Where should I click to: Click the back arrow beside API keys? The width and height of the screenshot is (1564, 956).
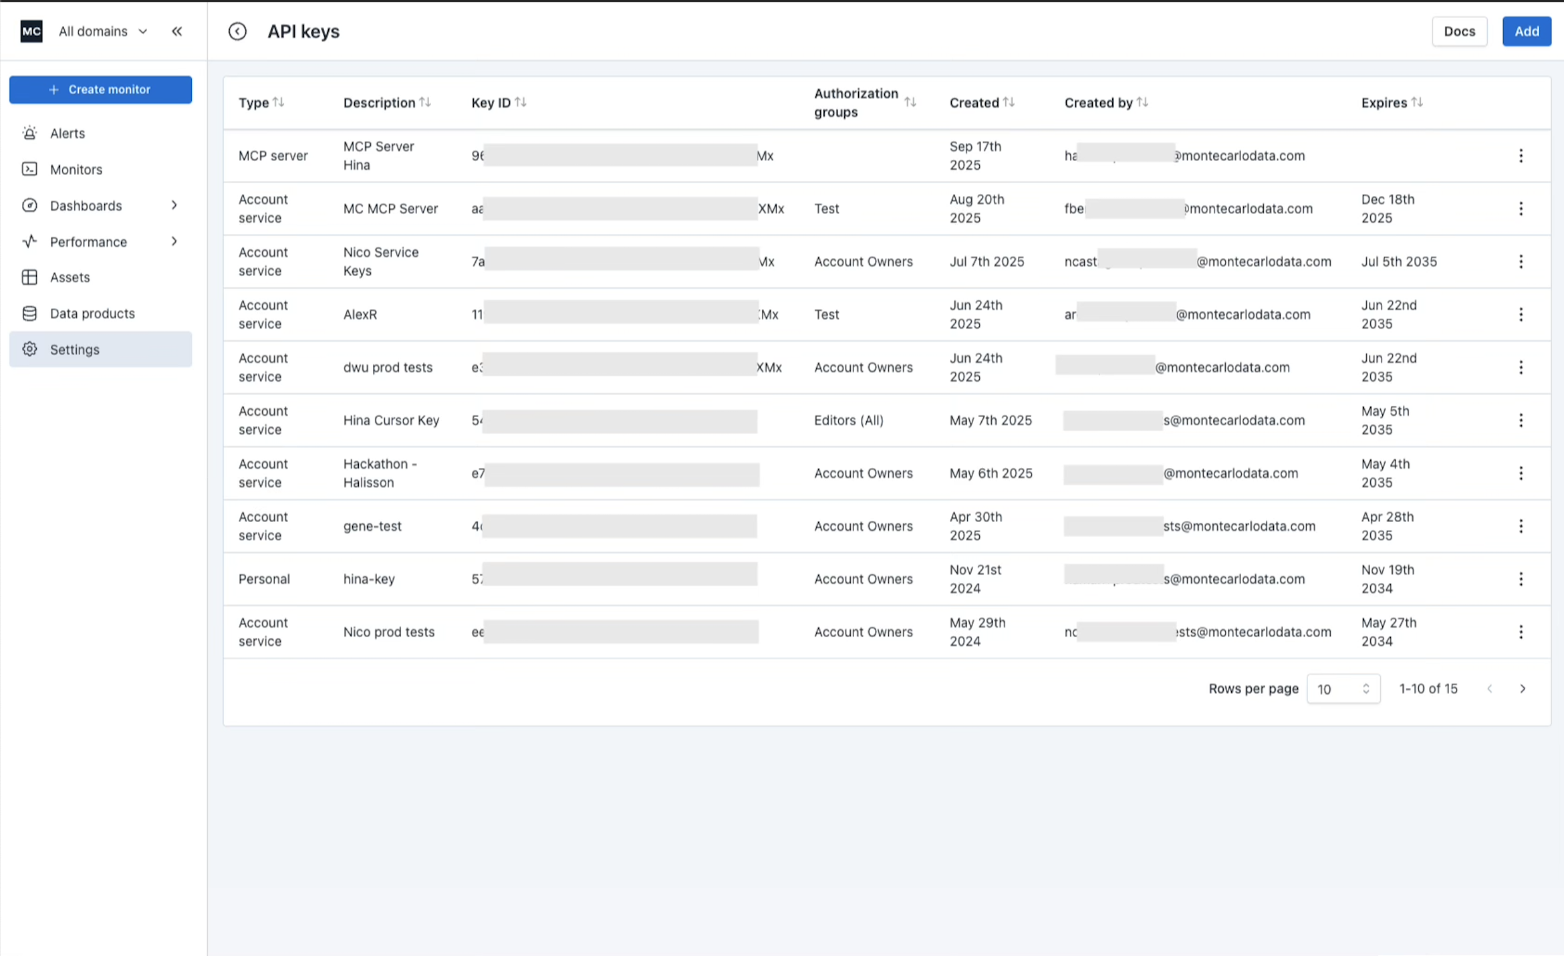click(237, 31)
